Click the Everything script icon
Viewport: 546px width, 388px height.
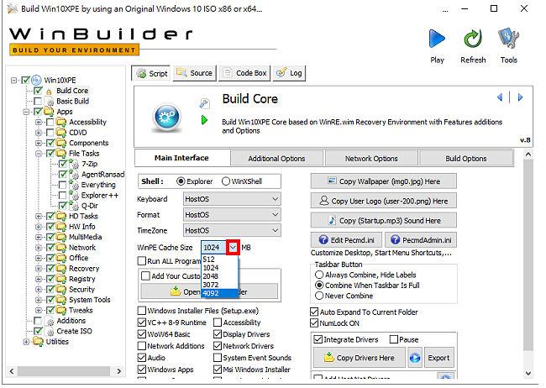[x=74, y=185]
